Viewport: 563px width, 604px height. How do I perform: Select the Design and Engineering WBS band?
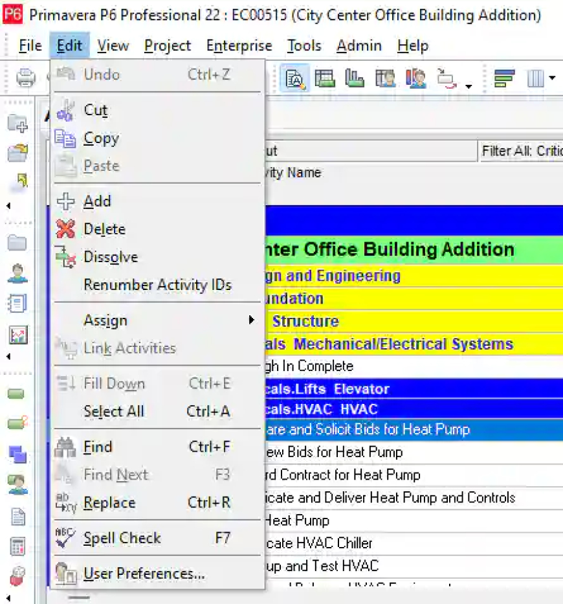[x=414, y=276]
